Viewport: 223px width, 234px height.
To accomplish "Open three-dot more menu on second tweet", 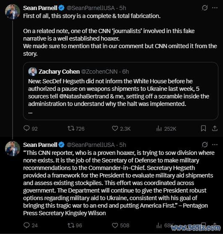I will point(215,144).
